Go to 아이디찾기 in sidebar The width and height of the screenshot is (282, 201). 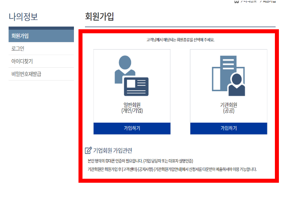[x=41, y=61]
